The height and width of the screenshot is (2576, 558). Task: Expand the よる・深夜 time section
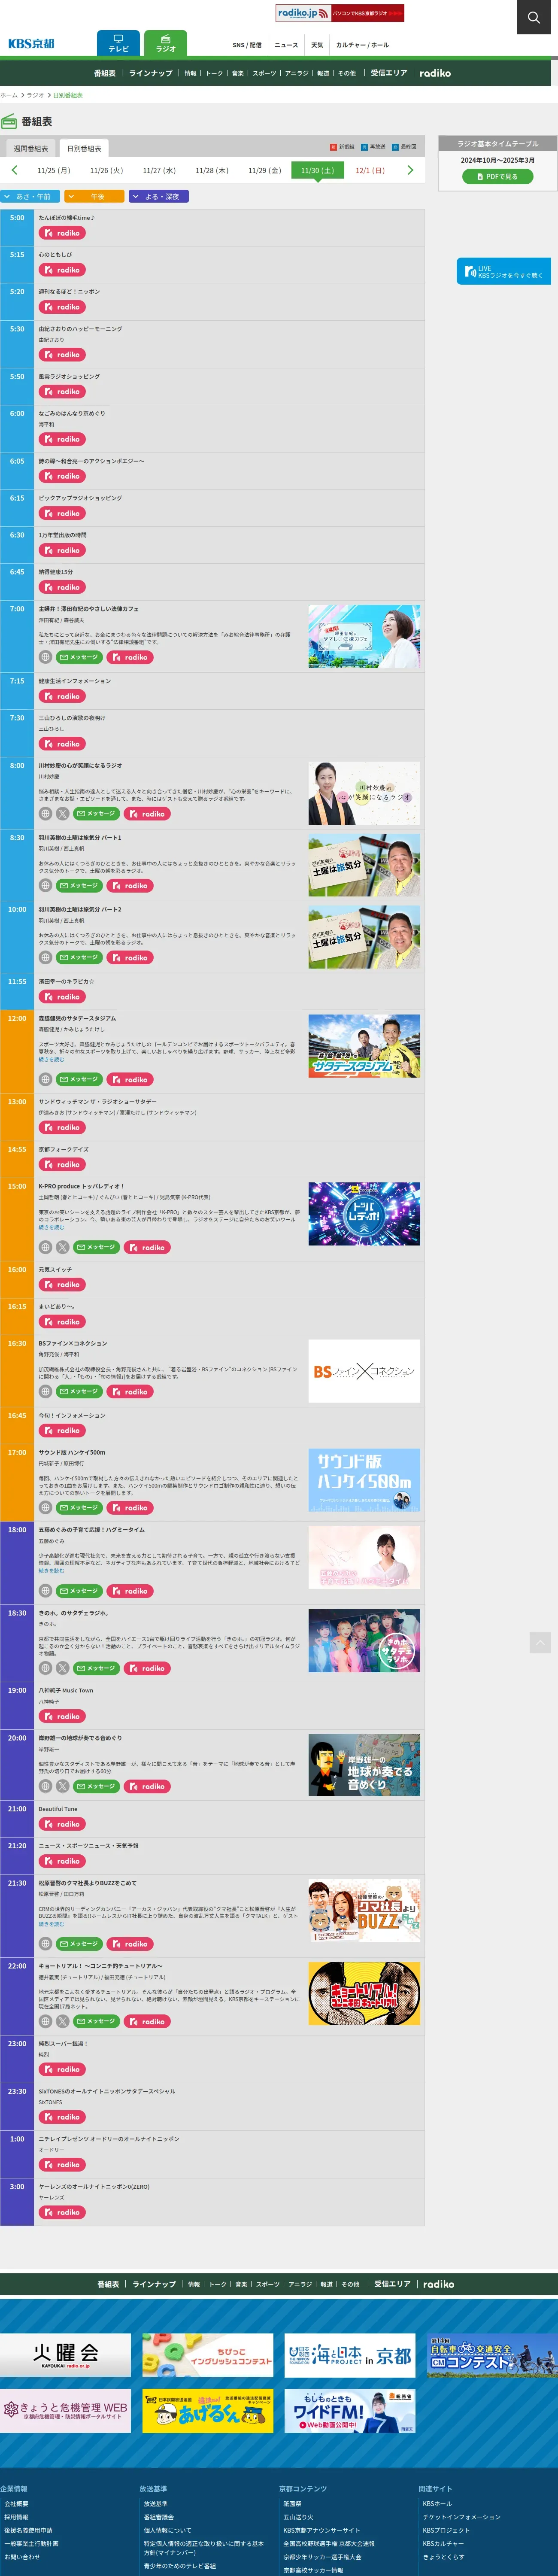click(x=159, y=196)
